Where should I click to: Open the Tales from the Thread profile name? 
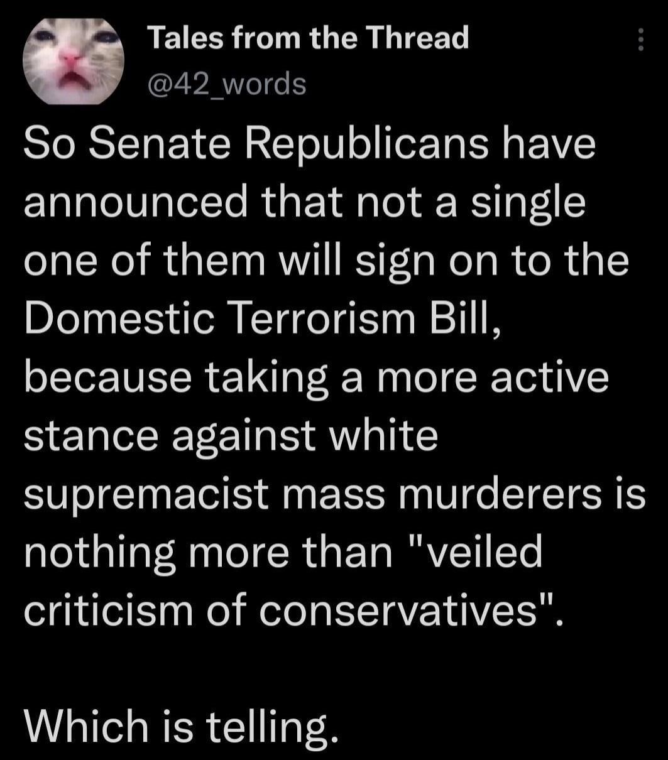(x=308, y=40)
